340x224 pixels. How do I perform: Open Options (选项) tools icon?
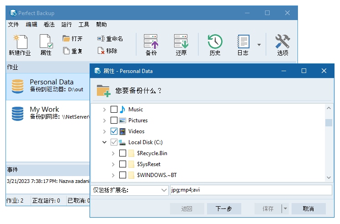(282, 45)
